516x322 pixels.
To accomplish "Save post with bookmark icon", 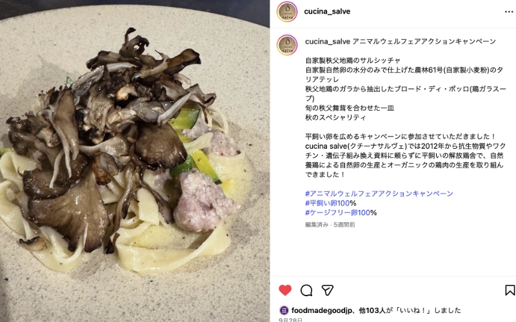I will coord(510,290).
